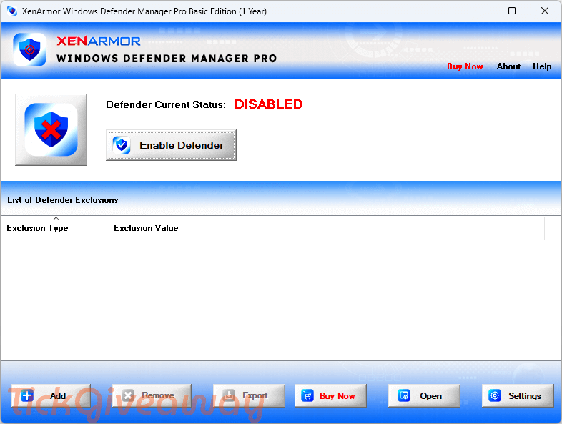This screenshot has width=562, height=424.
Task: Sort by Exclusion Type column header
Action: [55, 228]
